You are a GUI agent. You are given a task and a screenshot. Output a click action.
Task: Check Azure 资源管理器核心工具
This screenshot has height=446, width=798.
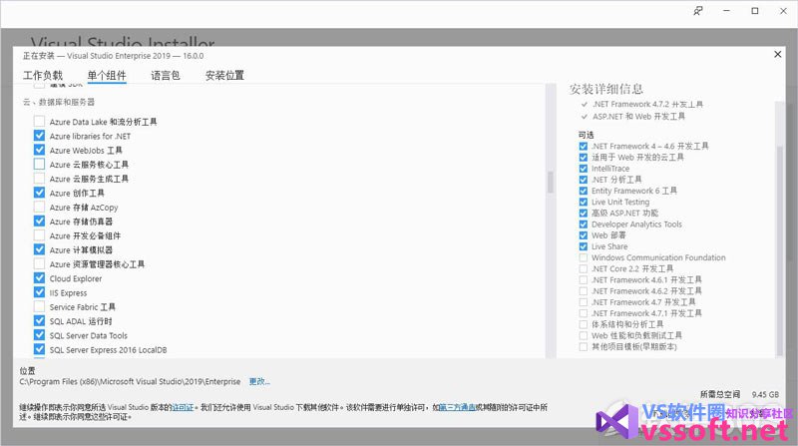pos(39,263)
